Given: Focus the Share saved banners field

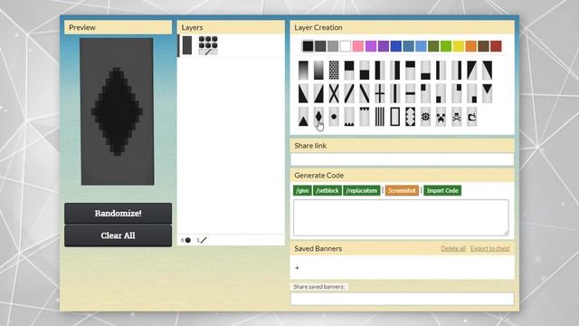Looking at the screenshot, I should [x=402, y=299].
